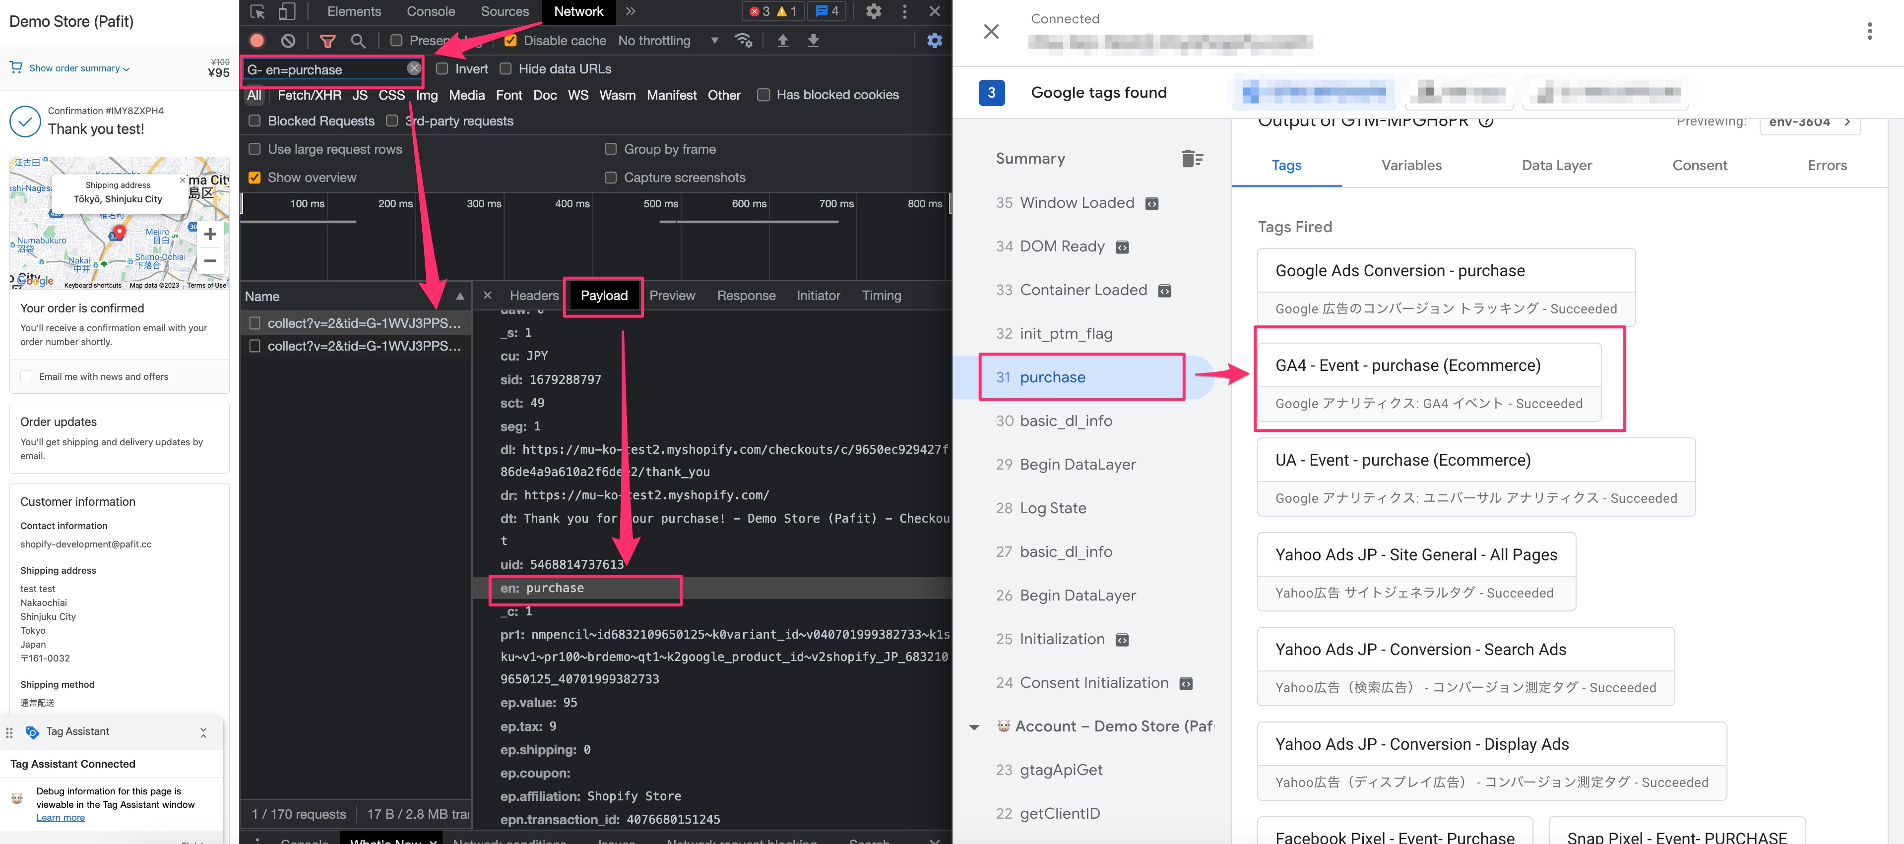Click the import HAR upload icon
The height and width of the screenshot is (844, 1904).
coord(783,41)
